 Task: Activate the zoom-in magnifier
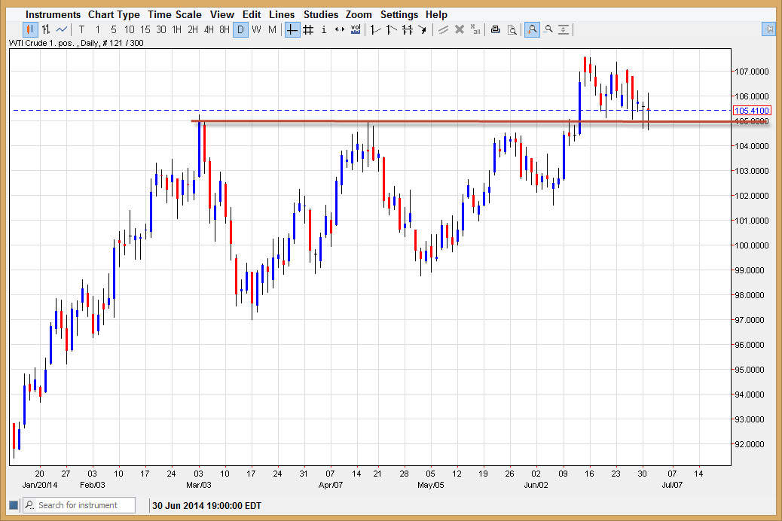click(531, 29)
